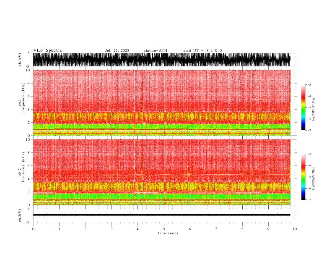Click the "station=ATH" header label
The height and width of the screenshot is (257, 332).
point(156,50)
